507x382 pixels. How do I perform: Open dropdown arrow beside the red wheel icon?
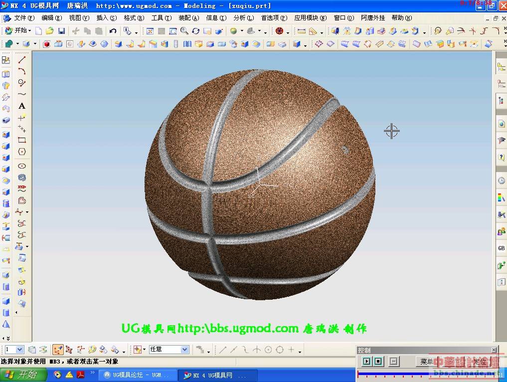point(288,32)
